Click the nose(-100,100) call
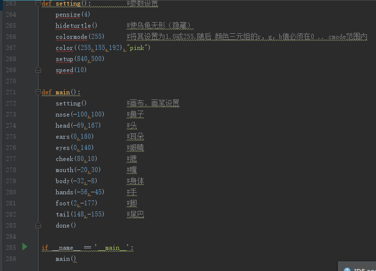The width and height of the screenshot is (376, 271). (80, 115)
